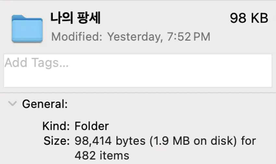The height and width of the screenshot is (164, 276).
Task: Click the KB unit in the header size
Action: click(x=259, y=18)
